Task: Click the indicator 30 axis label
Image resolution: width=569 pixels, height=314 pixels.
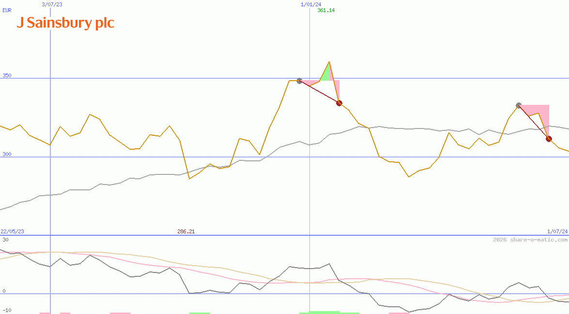Action: [5, 240]
